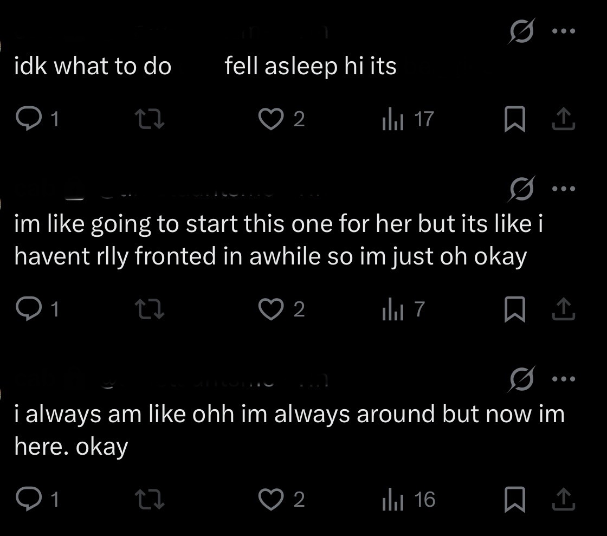This screenshot has height=536, width=607.
Task: Open more options on the second tweet
Action: [x=564, y=189]
